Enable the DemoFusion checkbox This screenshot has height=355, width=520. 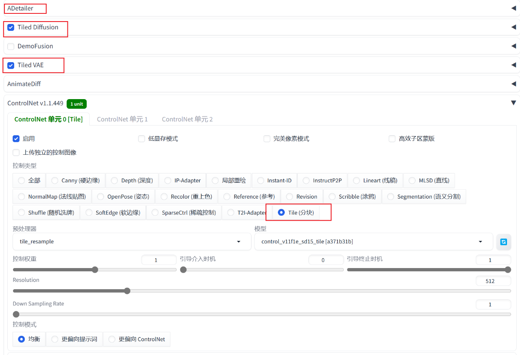(x=11, y=46)
